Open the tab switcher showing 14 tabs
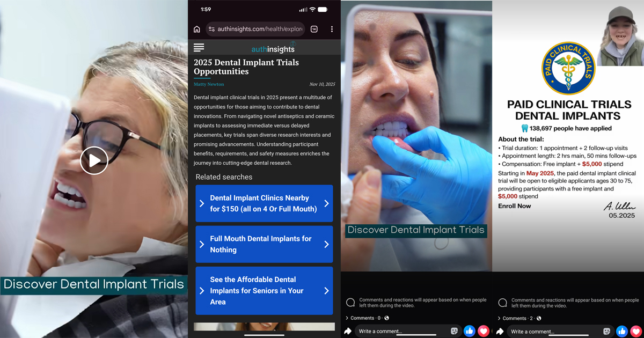 315,29
